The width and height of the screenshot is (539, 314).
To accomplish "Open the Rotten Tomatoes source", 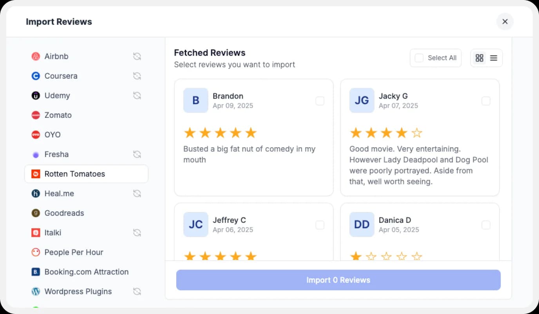I will 74,173.
